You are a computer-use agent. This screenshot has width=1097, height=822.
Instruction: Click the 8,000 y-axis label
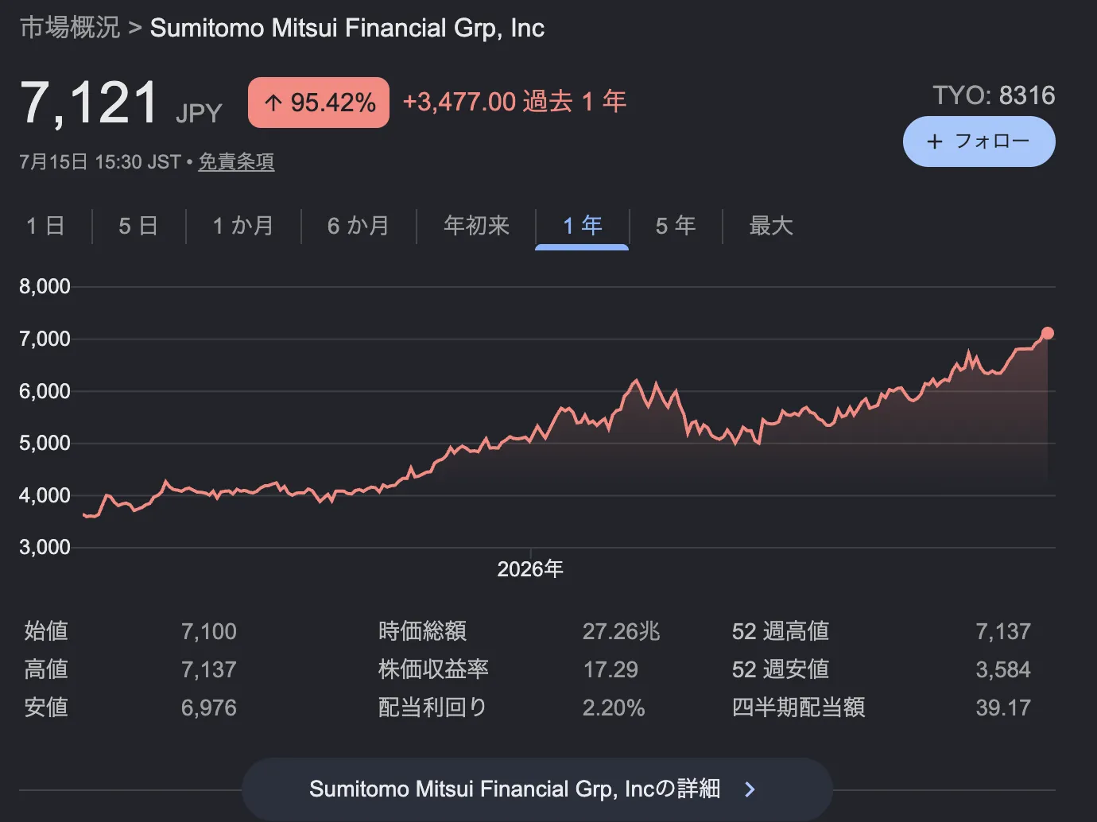(x=45, y=286)
